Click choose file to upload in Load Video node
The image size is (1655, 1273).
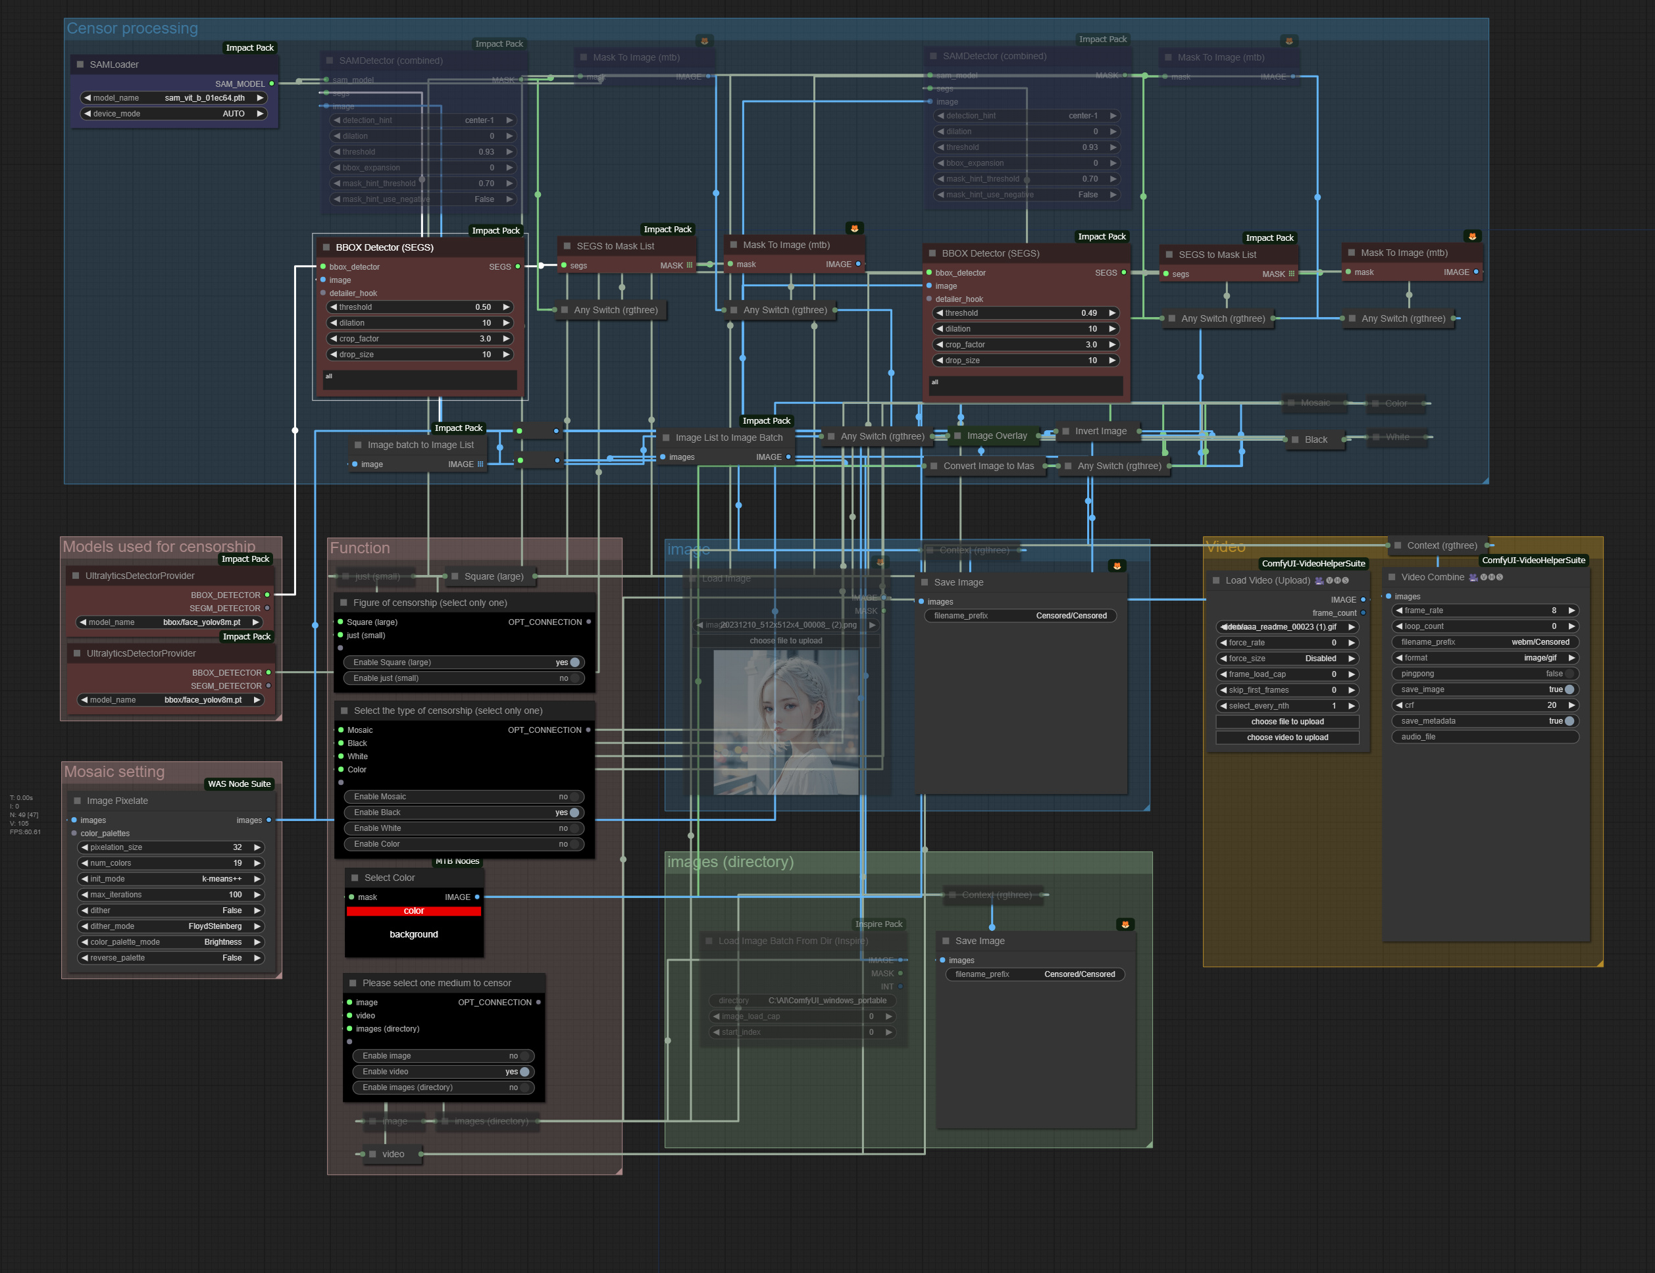tap(1287, 721)
